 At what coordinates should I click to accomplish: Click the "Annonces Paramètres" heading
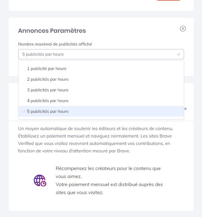click(52, 31)
